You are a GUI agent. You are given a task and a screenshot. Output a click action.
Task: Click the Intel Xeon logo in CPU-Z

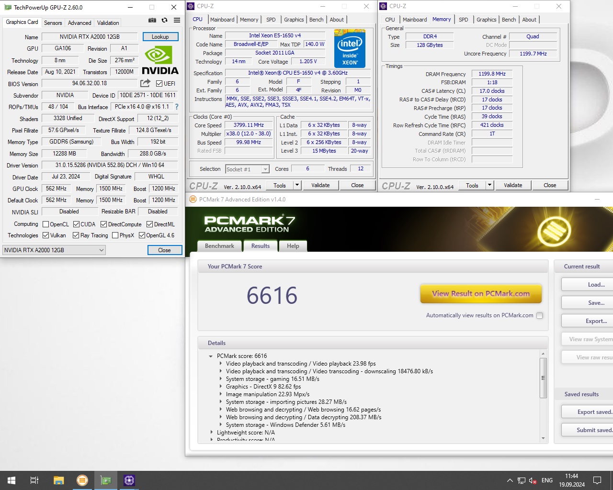[x=350, y=49]
